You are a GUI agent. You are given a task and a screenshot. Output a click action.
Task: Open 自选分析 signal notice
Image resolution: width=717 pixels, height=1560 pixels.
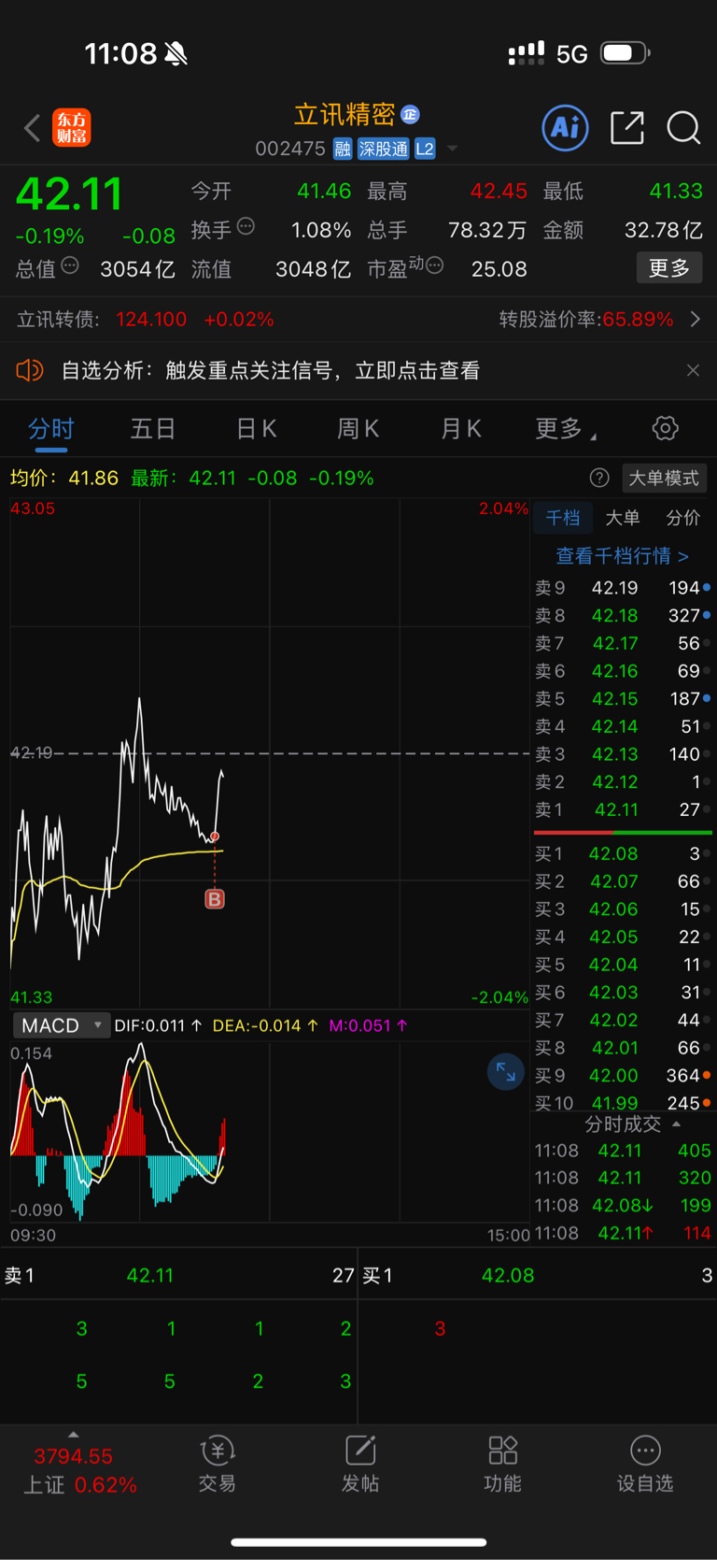pos(271,371)
